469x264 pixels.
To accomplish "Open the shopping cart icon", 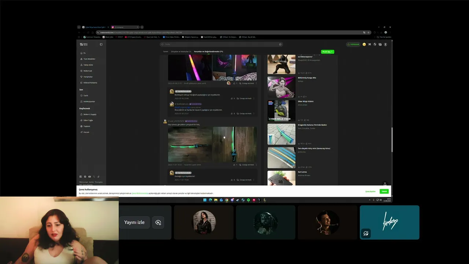I will (x=369, y=44).
